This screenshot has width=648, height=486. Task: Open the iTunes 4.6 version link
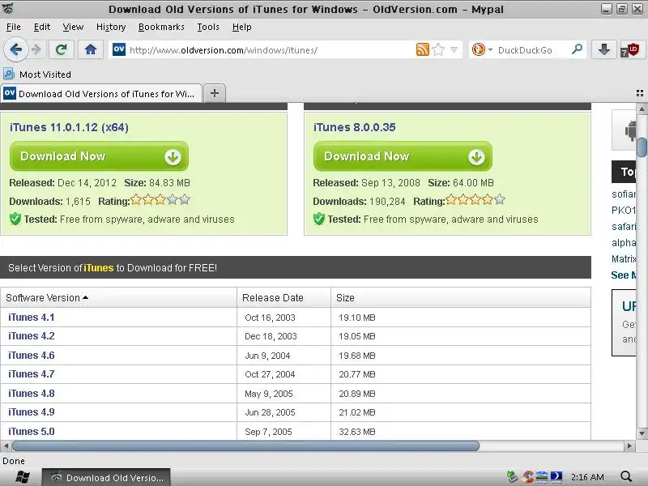[x=32, y=356]
